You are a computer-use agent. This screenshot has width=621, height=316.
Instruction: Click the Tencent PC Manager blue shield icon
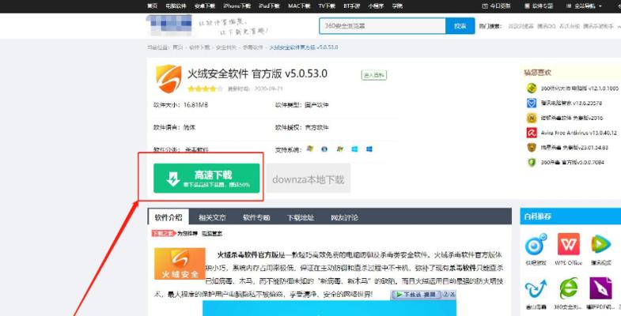[x=531, y=103]
